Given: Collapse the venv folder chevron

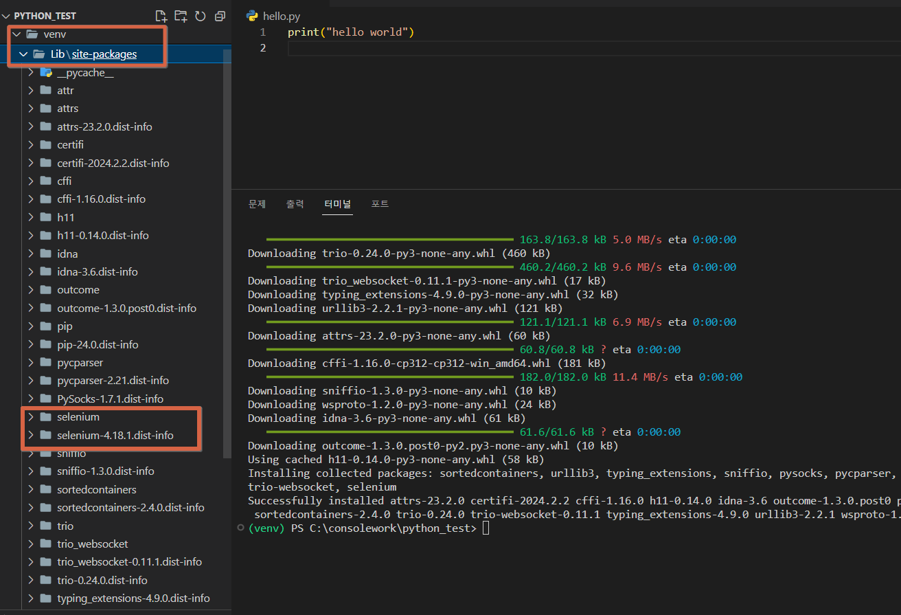Looking at the screenshot, I should tap(16, 34).
